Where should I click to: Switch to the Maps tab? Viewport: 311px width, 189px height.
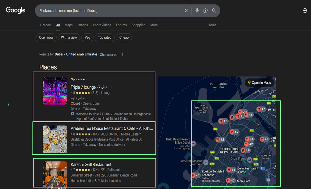[x=69, y=25]
